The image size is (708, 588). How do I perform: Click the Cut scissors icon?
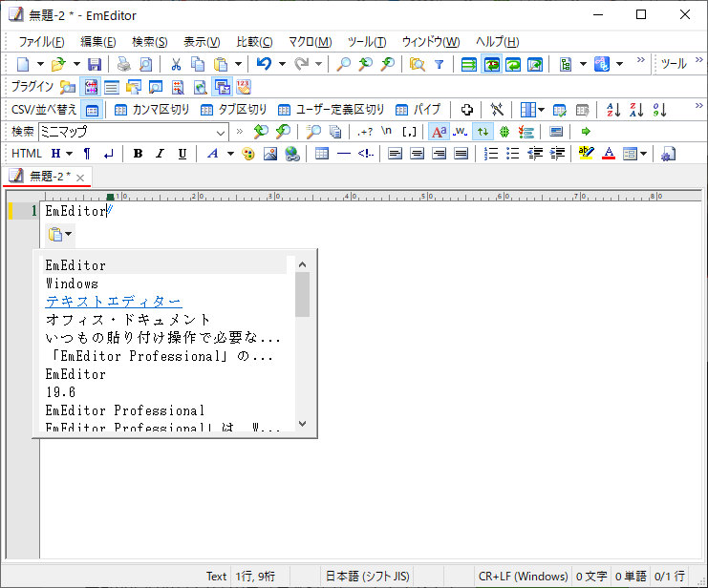(176, 64)
